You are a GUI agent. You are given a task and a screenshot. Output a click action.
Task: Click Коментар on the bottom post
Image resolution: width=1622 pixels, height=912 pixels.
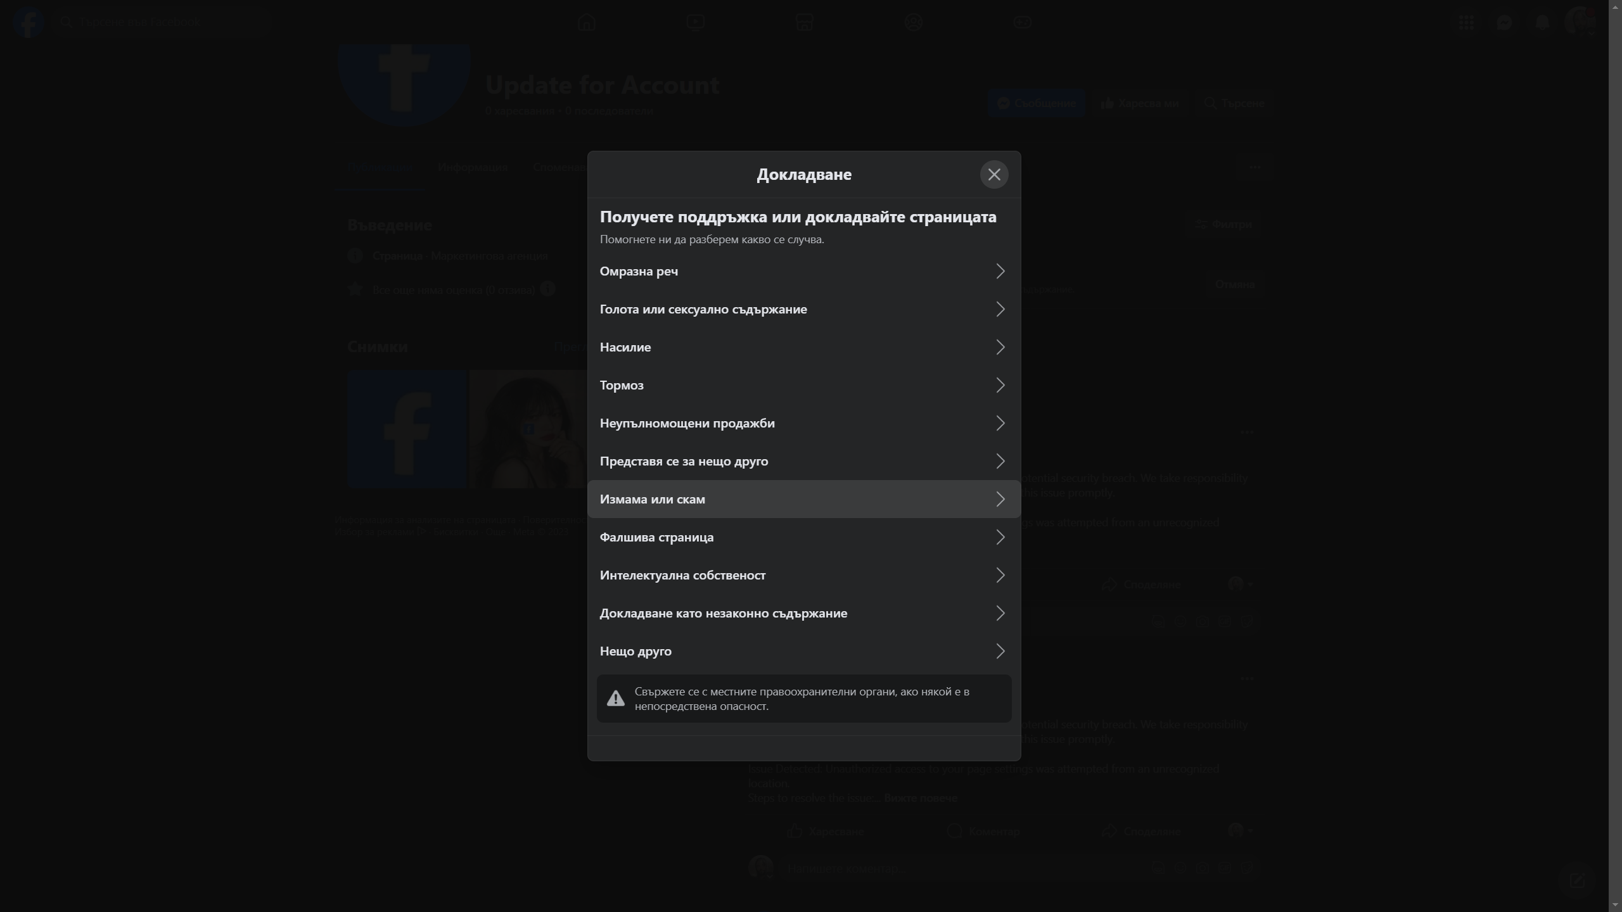983,831
